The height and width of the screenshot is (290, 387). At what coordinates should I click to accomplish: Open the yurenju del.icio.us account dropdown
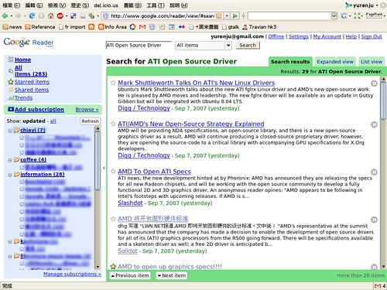pos(377,5)
